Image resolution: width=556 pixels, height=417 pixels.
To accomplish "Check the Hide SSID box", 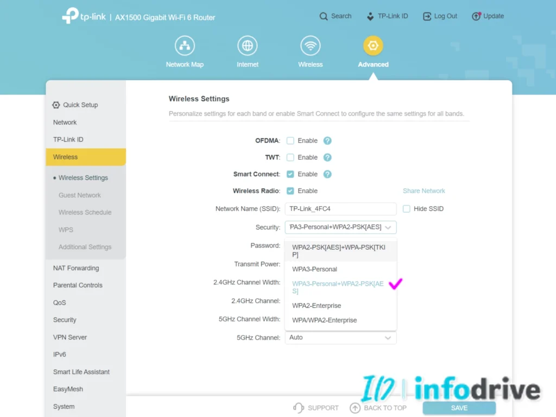I will point(406,209).
